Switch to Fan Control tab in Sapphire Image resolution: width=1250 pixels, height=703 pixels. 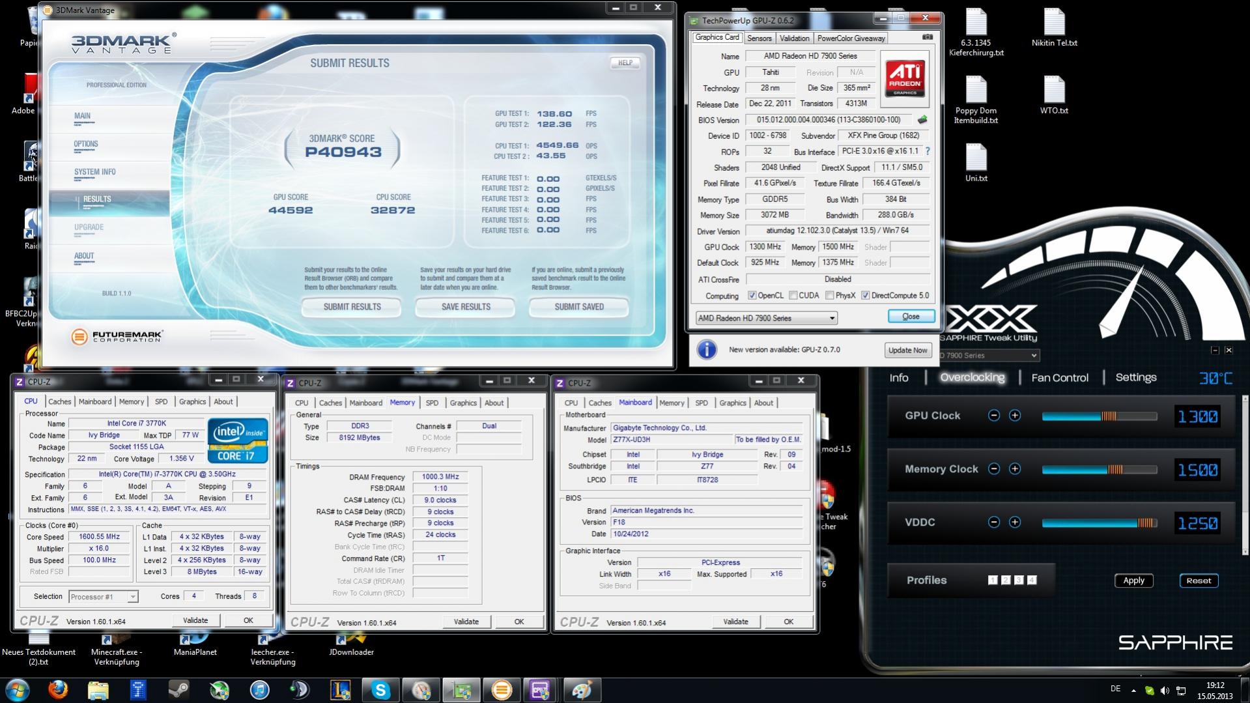(1060, 377)
